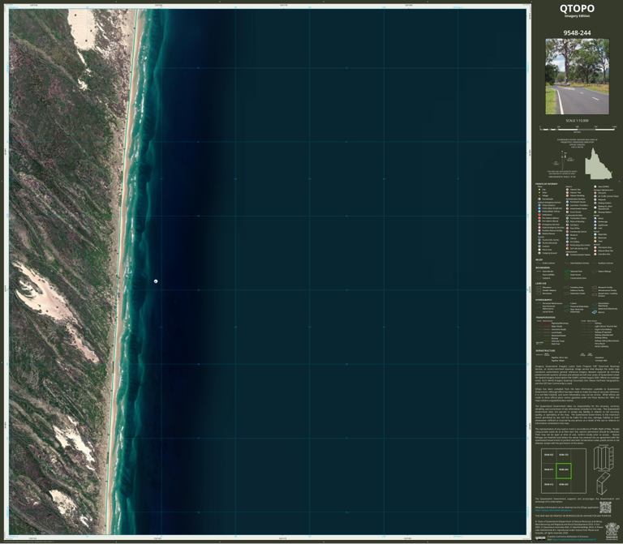Click the white circular marker in the sea

[x=156, y=281]
